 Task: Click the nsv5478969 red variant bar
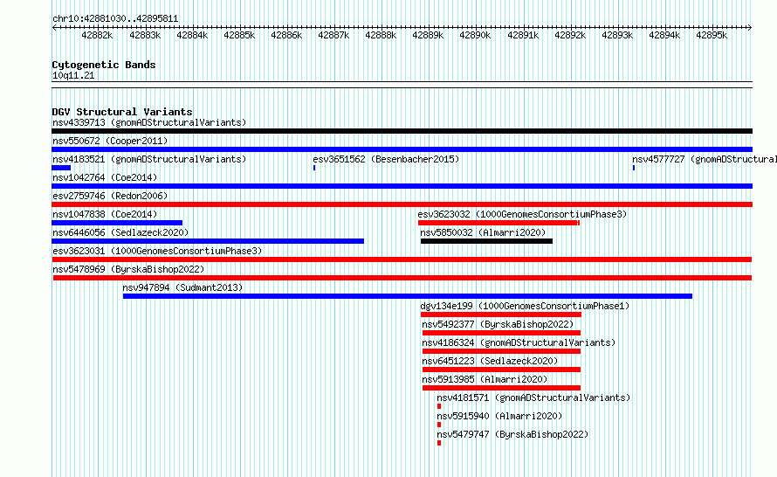[x=402, y=278]
